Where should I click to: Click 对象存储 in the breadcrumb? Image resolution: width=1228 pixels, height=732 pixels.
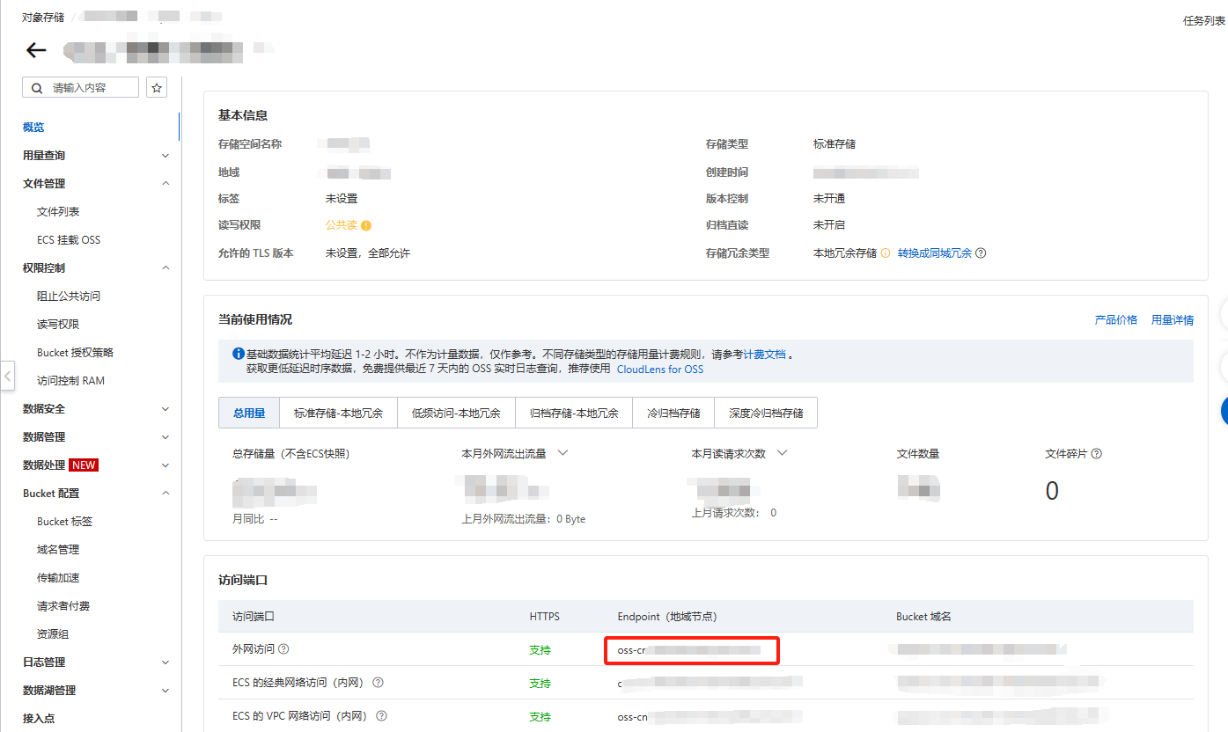coord(43,18)
